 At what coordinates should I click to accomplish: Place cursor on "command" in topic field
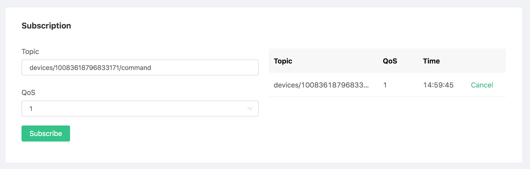136,68
